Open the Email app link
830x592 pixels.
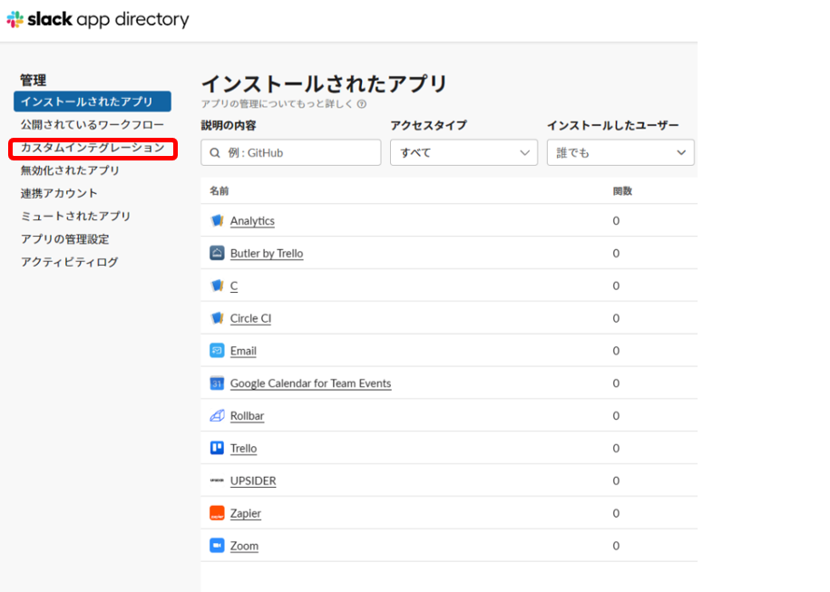click(x=243, y=351)
